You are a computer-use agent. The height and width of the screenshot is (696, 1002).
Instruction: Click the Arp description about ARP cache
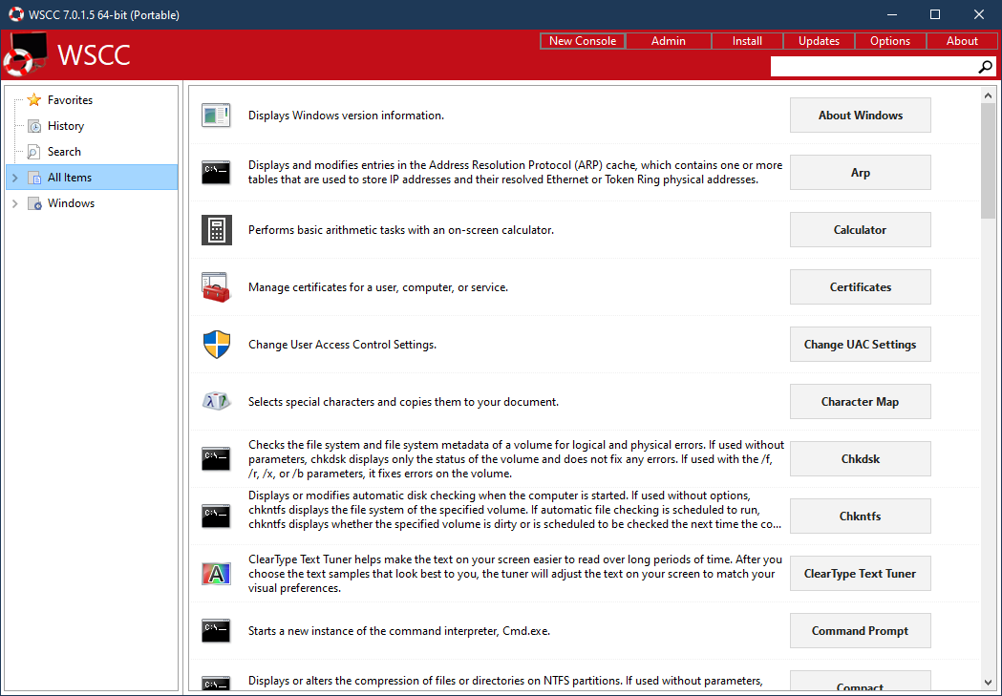coord(515,173)
